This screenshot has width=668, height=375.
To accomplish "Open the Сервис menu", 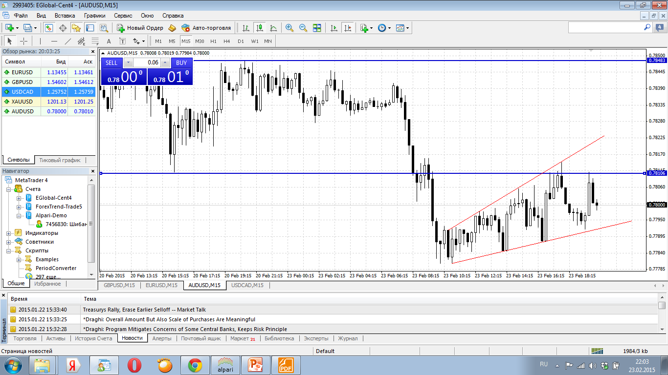I will point(123,16).
